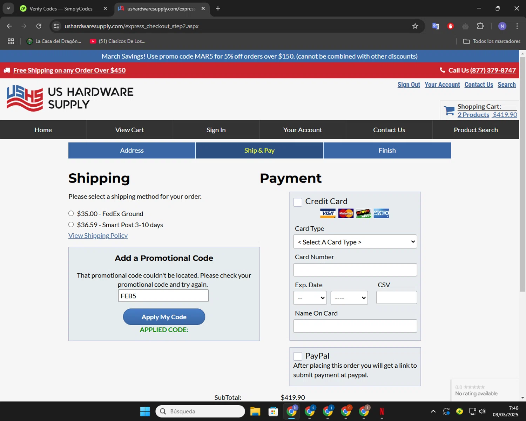
Task: Open the Google Translate extension
Action: click(436, 26)
